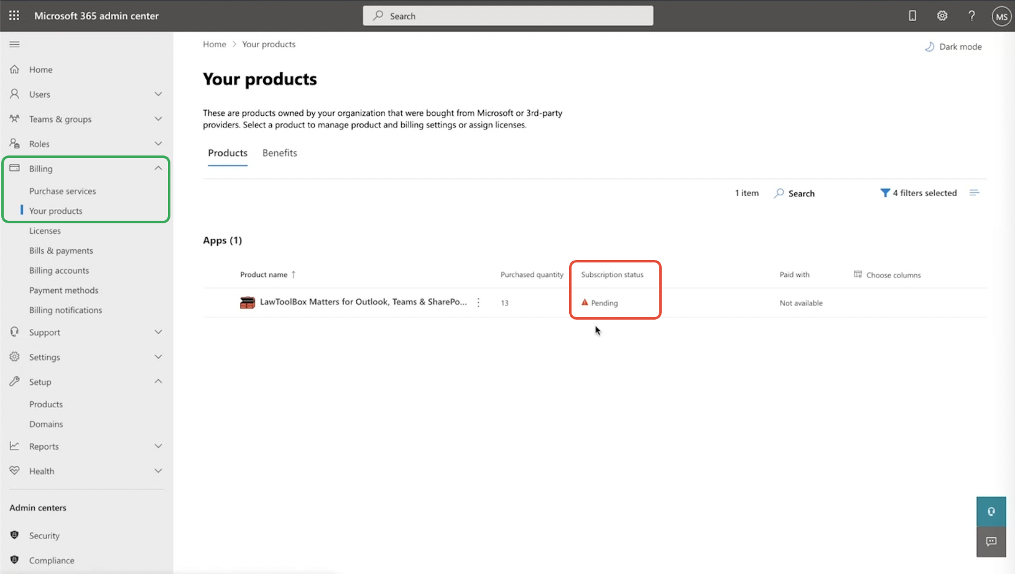Expand the Teams & groups chevron
The image size is (1015, 574).
coord(158,119)
